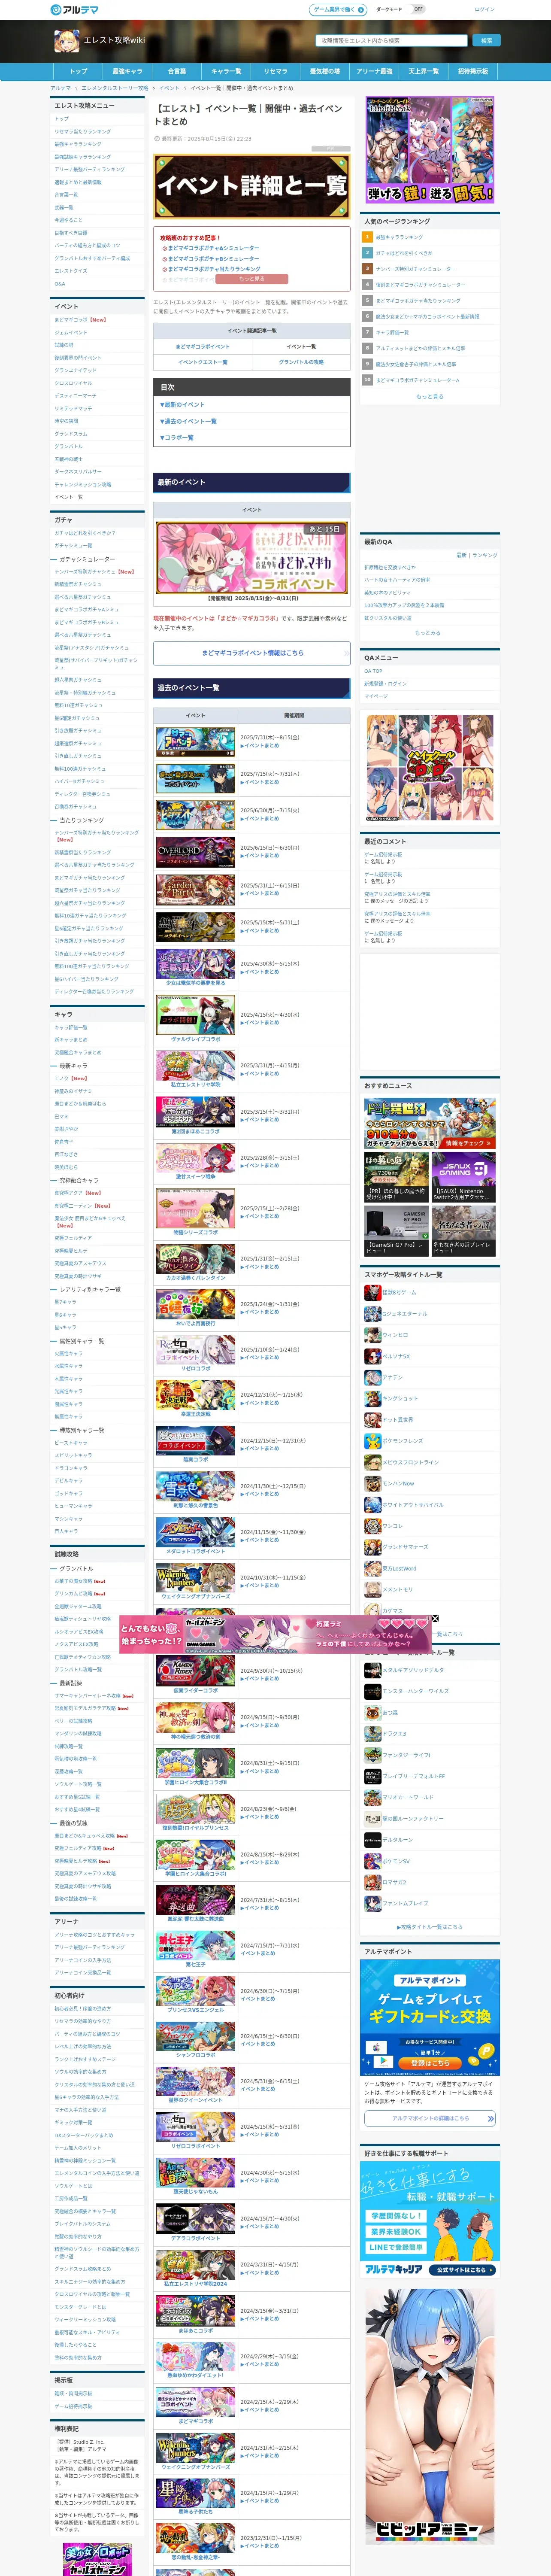Click the ドット異世界 game icon
This screenshot has width=551, height=2576.
(372, 1419)
